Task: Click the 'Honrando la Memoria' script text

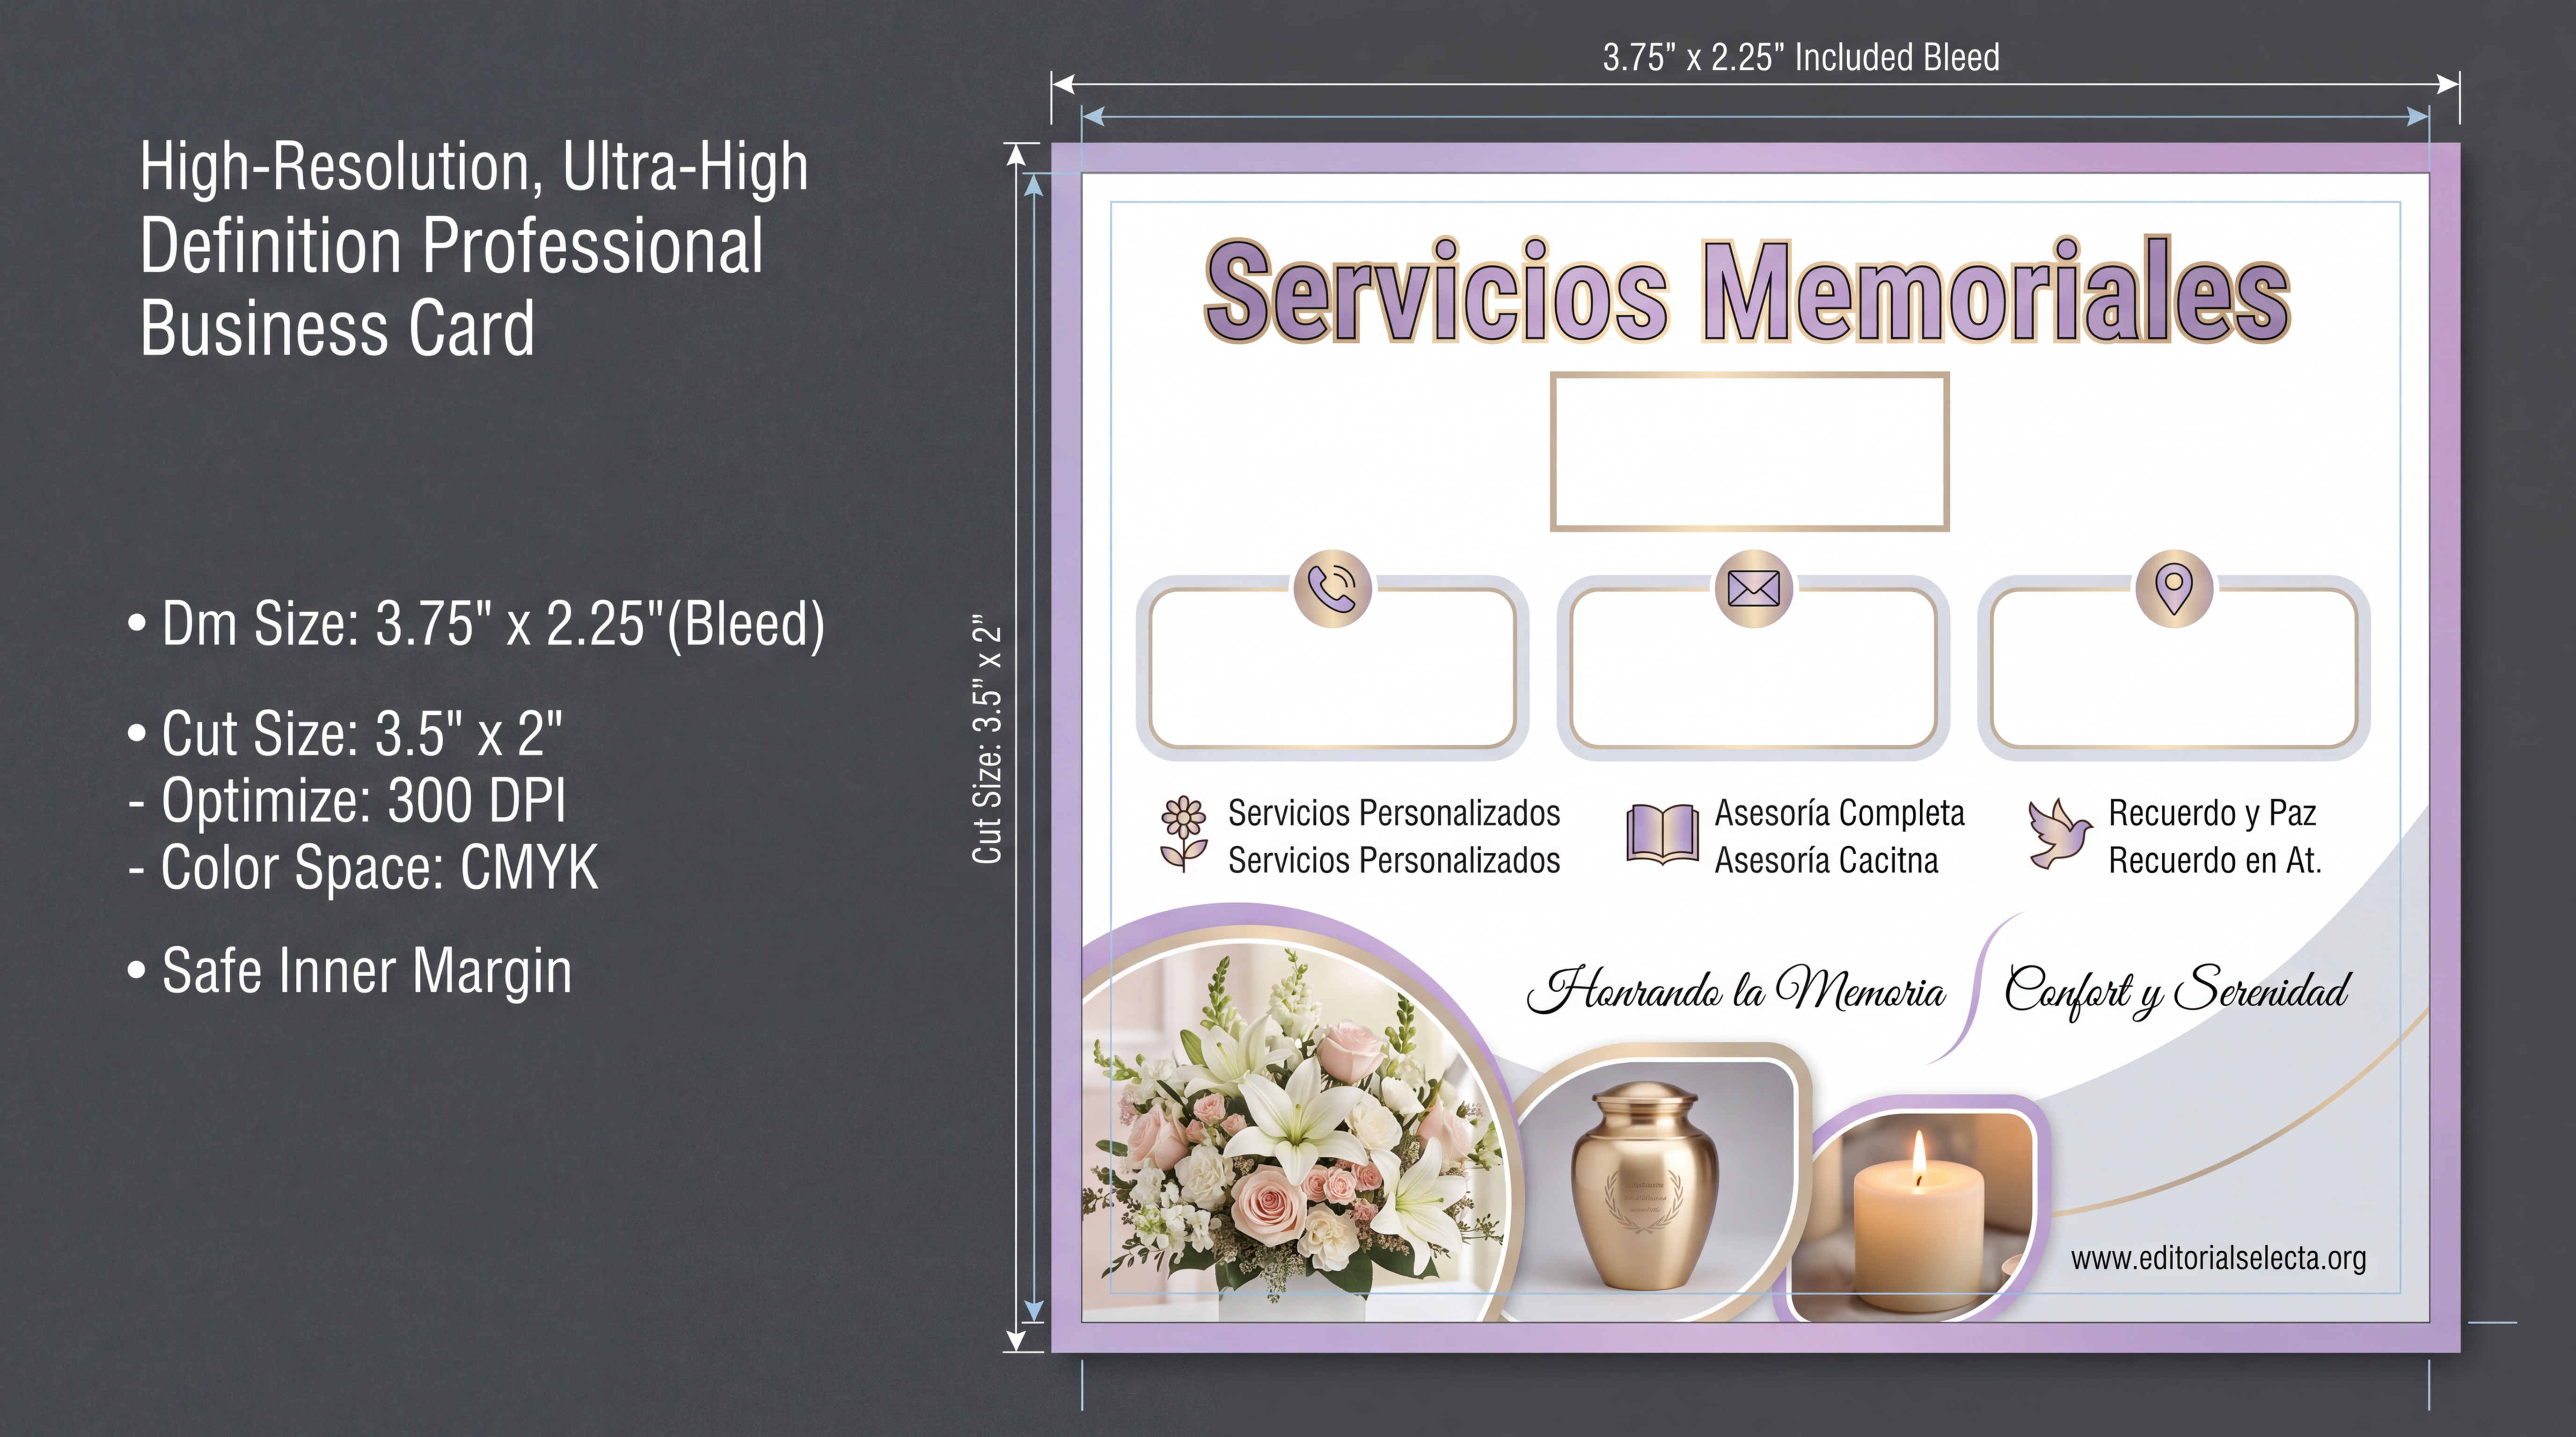Action: point(1735,990)
